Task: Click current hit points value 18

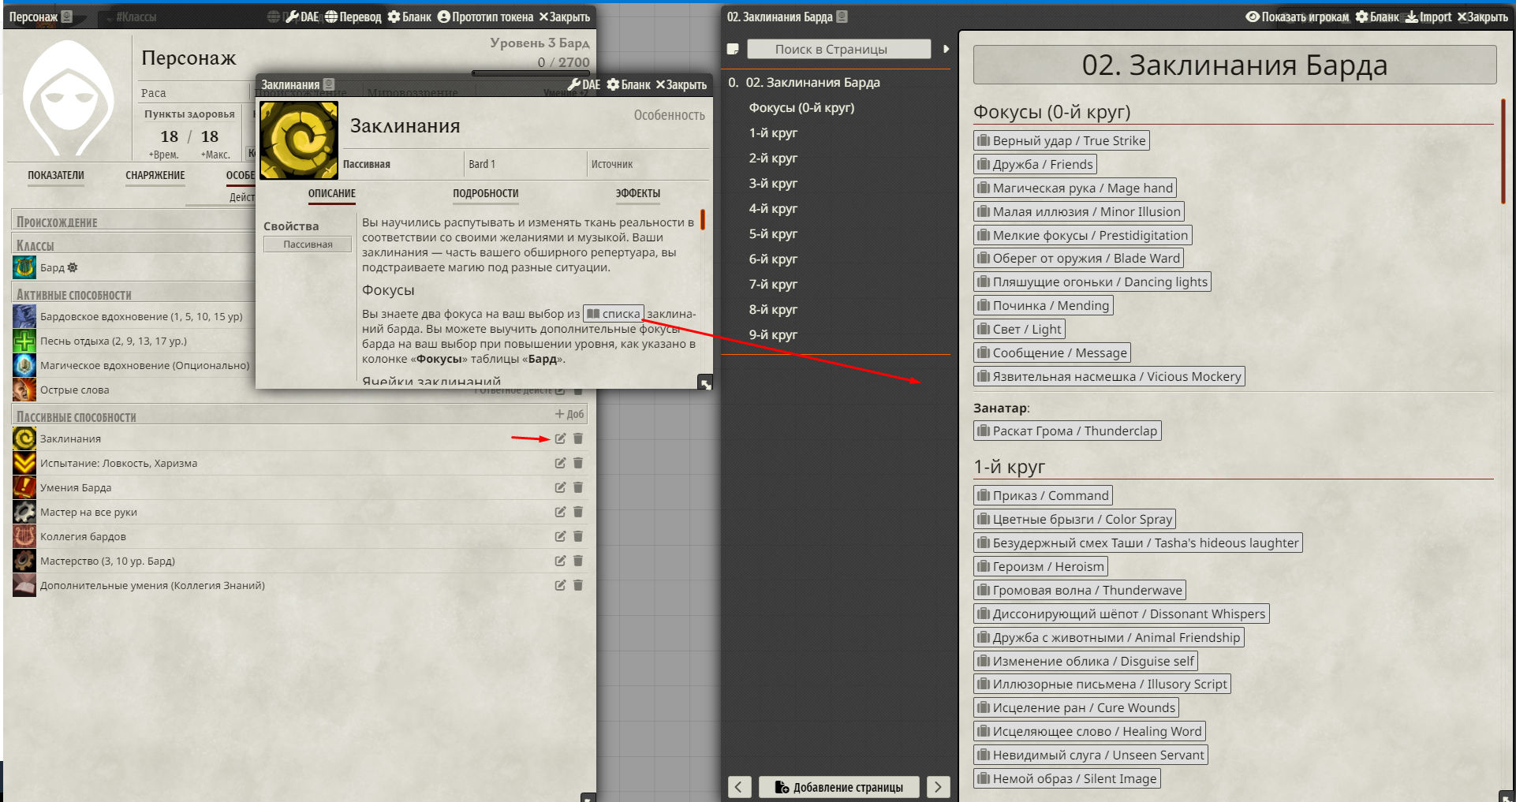Action: tap(169, 136)
